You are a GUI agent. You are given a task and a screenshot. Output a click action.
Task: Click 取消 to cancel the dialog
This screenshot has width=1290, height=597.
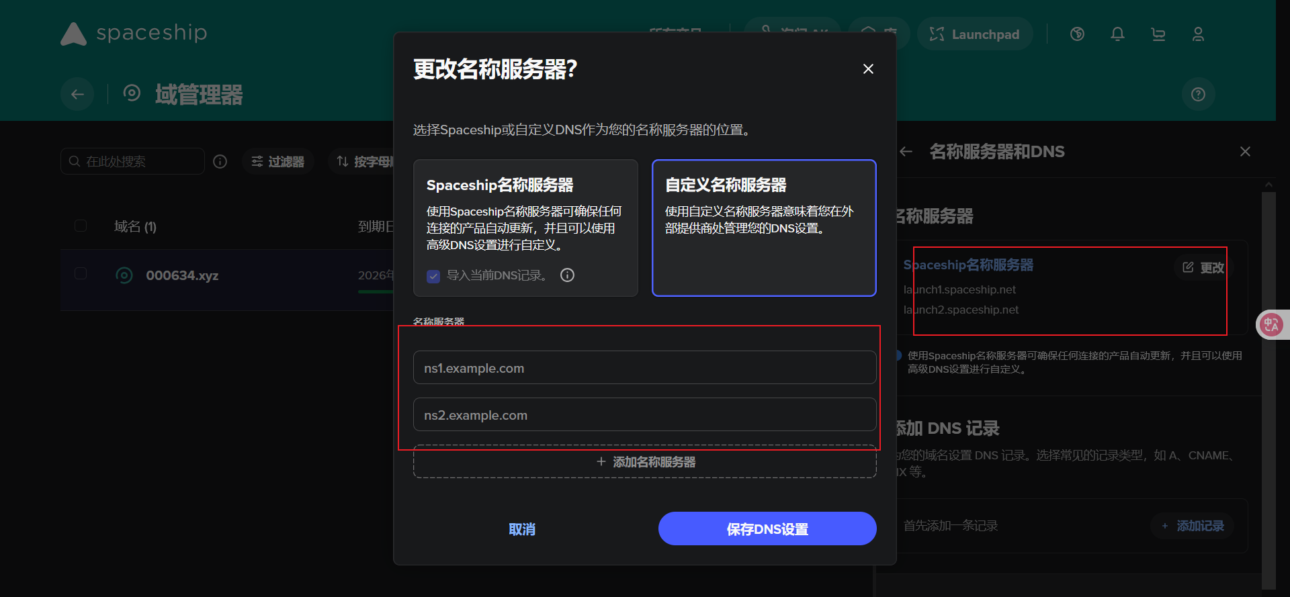pyautogui.click(x=522, y=529)
